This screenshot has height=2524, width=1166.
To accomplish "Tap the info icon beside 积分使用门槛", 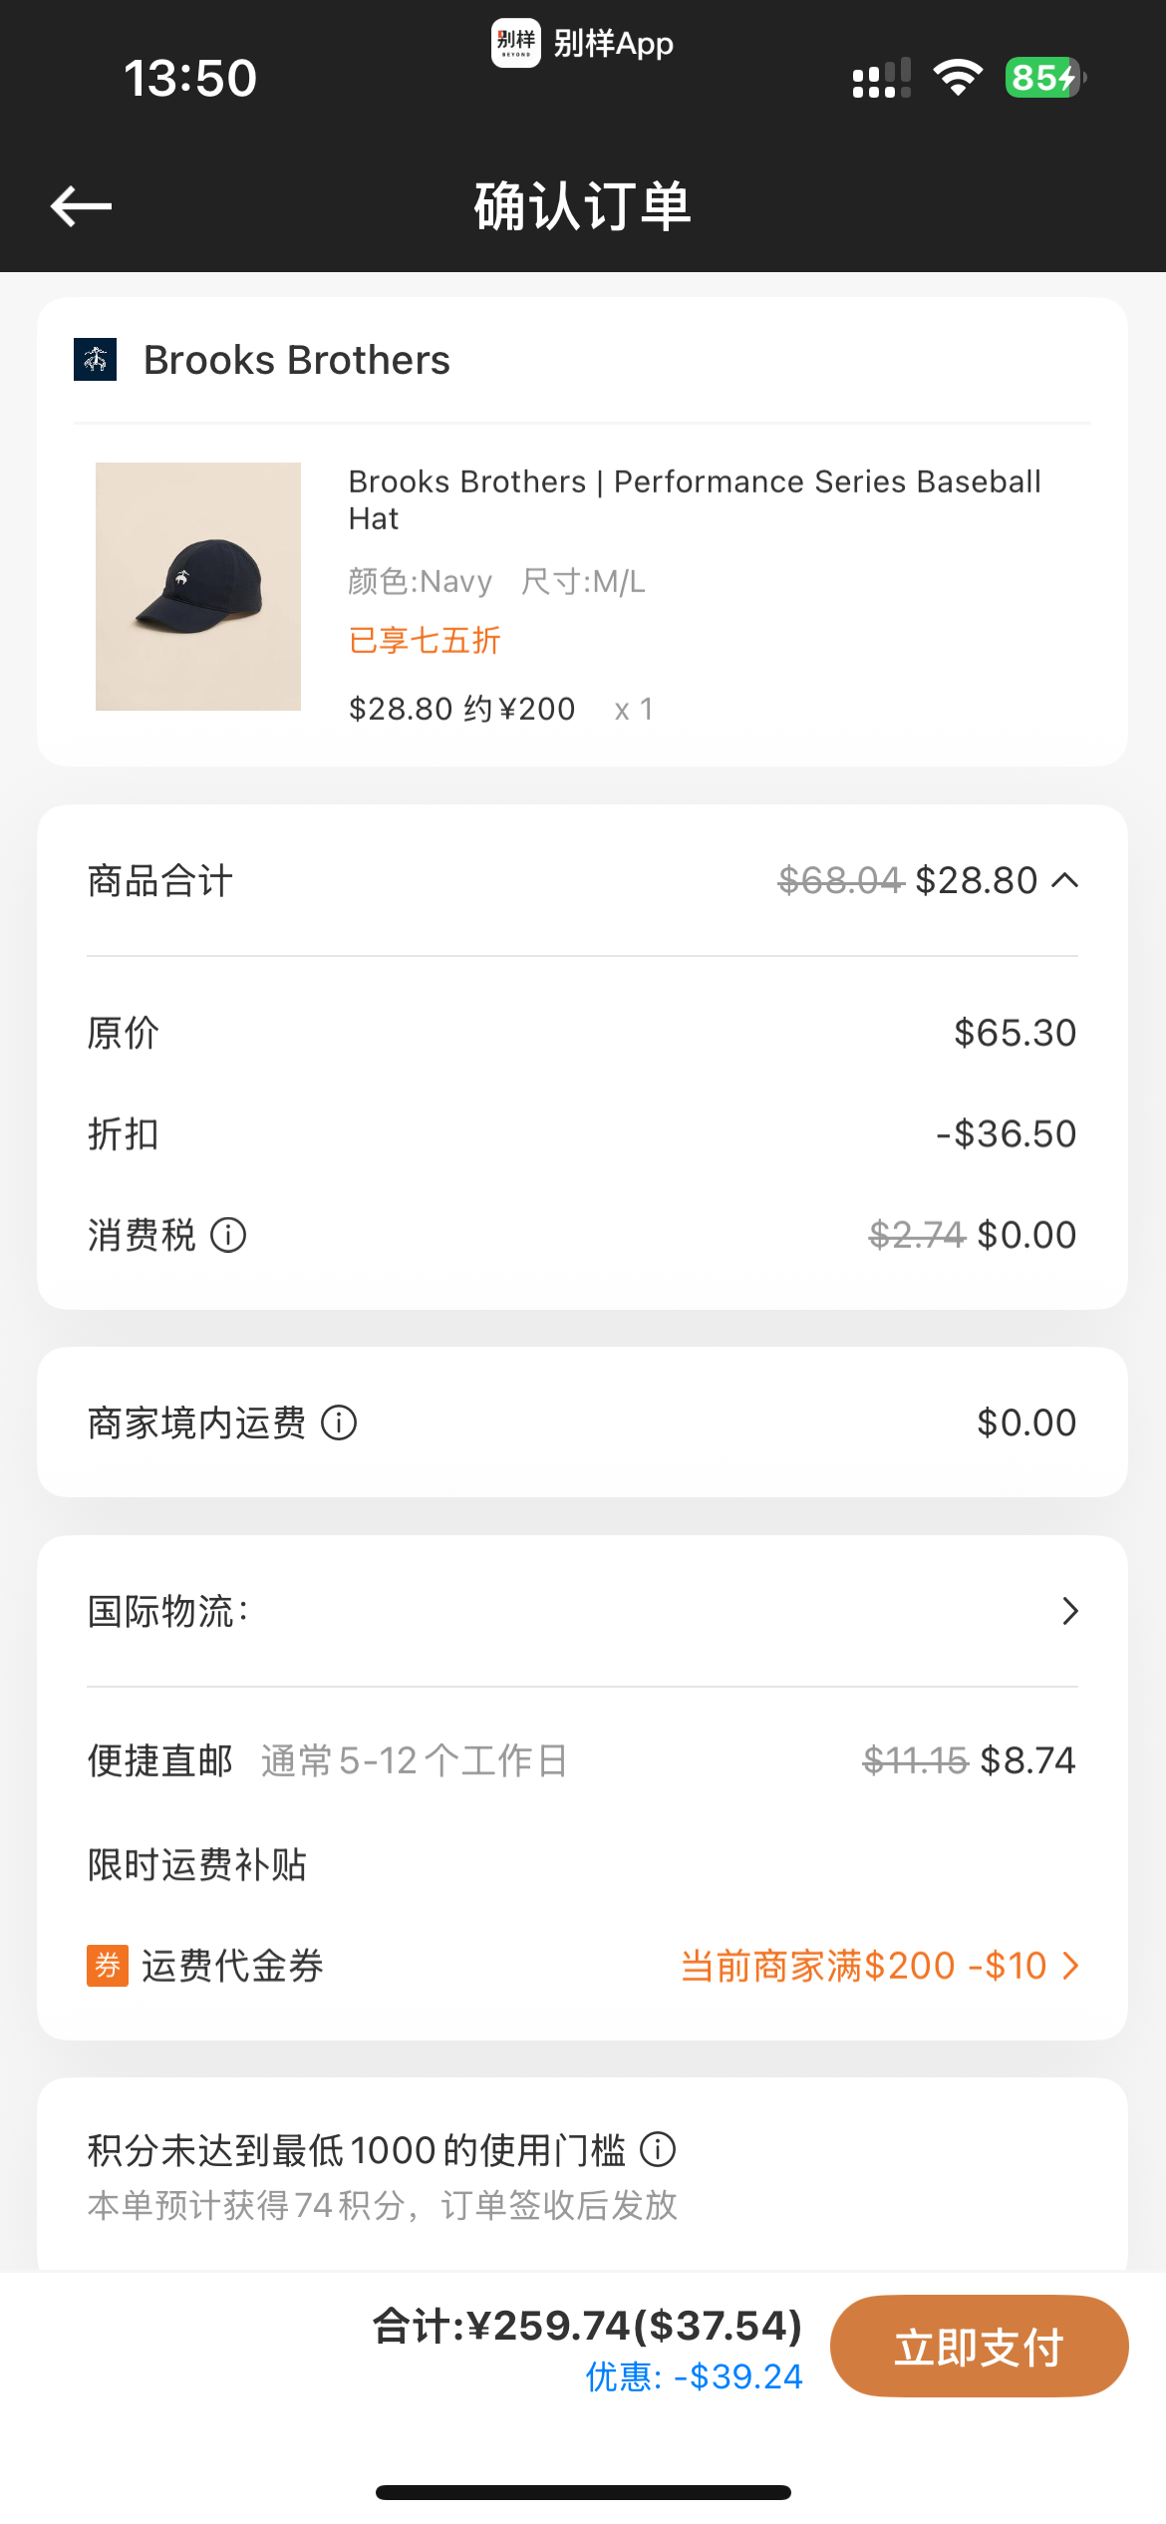I will [x=658, y=2149].
